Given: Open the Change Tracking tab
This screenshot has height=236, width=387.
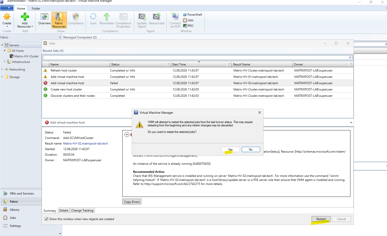Looking at the screenshot, I should coord(82,210).
